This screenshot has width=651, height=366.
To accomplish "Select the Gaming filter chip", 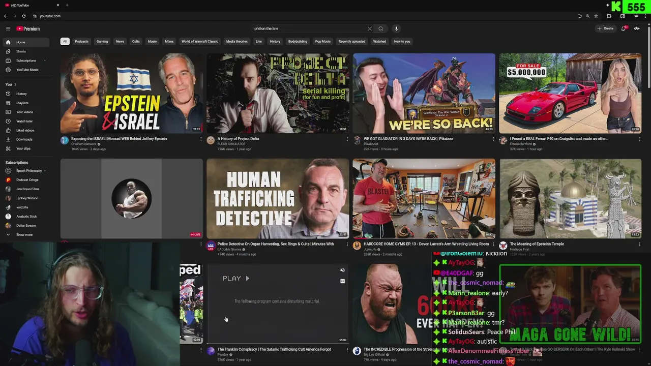I will tap(102, 41).
